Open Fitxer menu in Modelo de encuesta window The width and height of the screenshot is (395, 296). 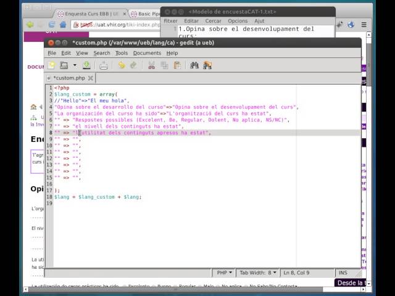(x=170, y=21)
